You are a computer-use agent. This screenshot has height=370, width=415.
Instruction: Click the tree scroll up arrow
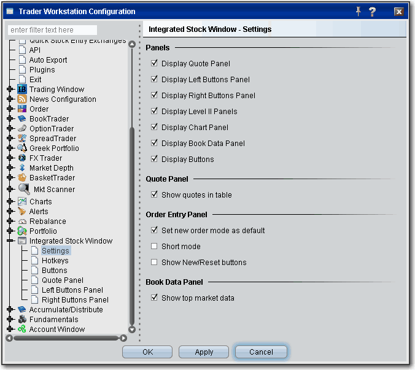[x=132, y=44]
